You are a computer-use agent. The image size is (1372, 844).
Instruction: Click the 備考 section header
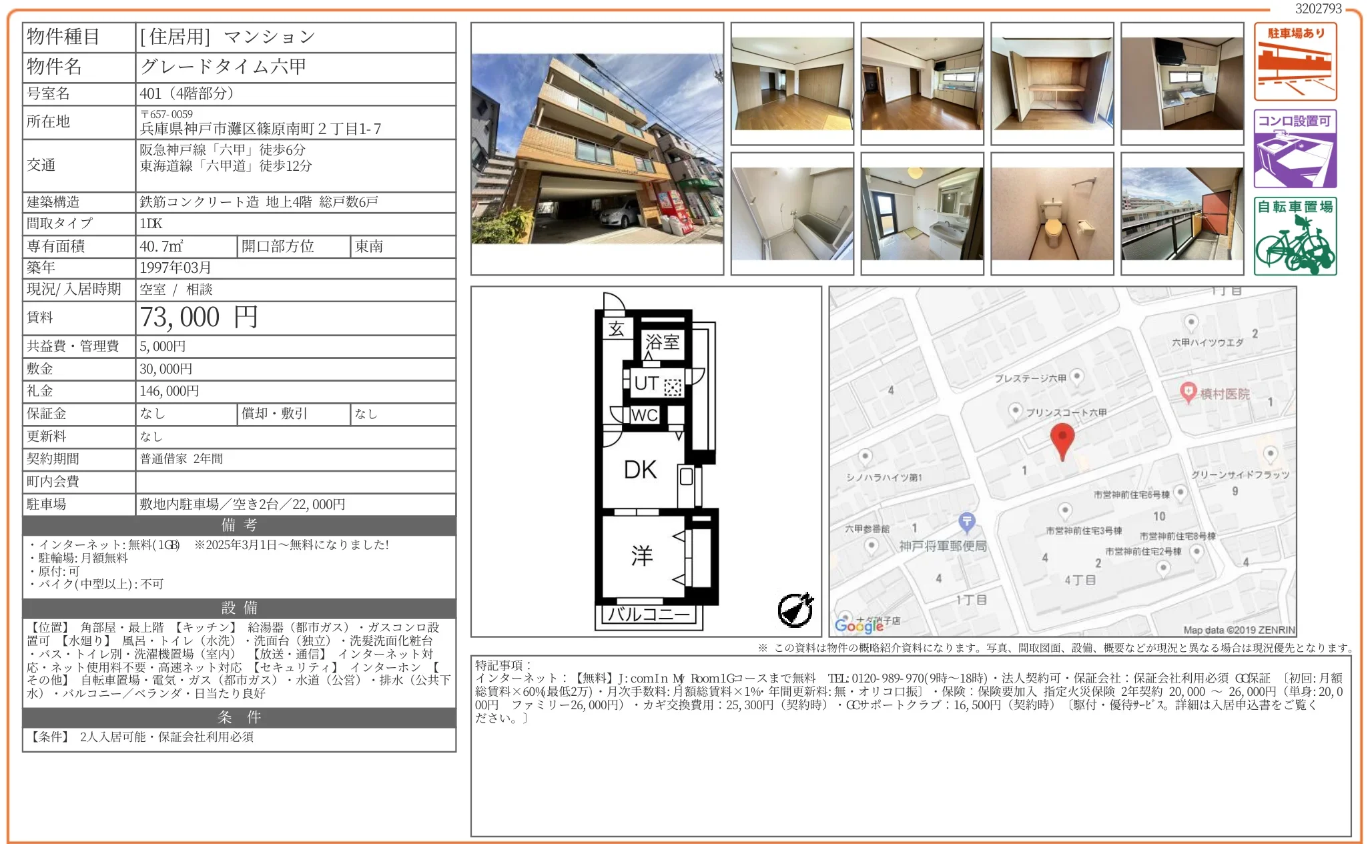pyautogui.click(x=239, y=525)
